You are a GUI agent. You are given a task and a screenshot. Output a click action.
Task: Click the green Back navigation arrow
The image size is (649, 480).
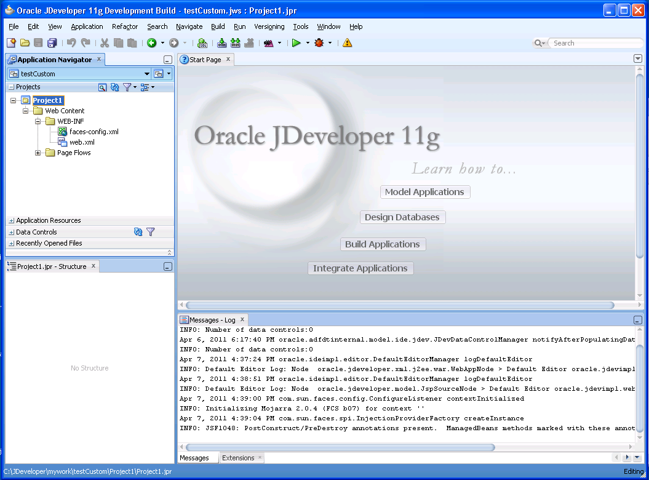coord(152,42)
